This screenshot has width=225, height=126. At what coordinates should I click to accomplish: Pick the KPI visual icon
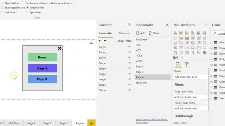(x=205, y=48)
